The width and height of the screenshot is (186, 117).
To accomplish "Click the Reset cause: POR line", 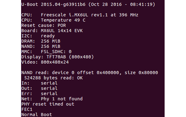I will pos(43,25).
